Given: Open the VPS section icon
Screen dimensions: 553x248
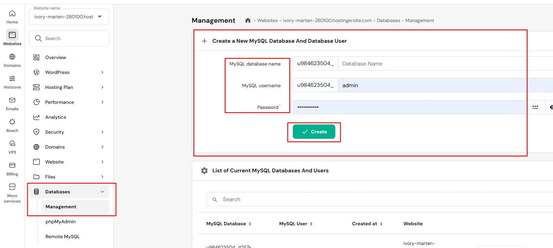Looking at the screenshot, I should tap(12, 144).
